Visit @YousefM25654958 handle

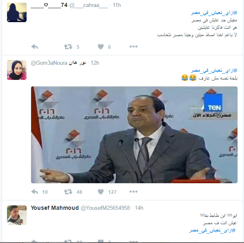[105, 208]
